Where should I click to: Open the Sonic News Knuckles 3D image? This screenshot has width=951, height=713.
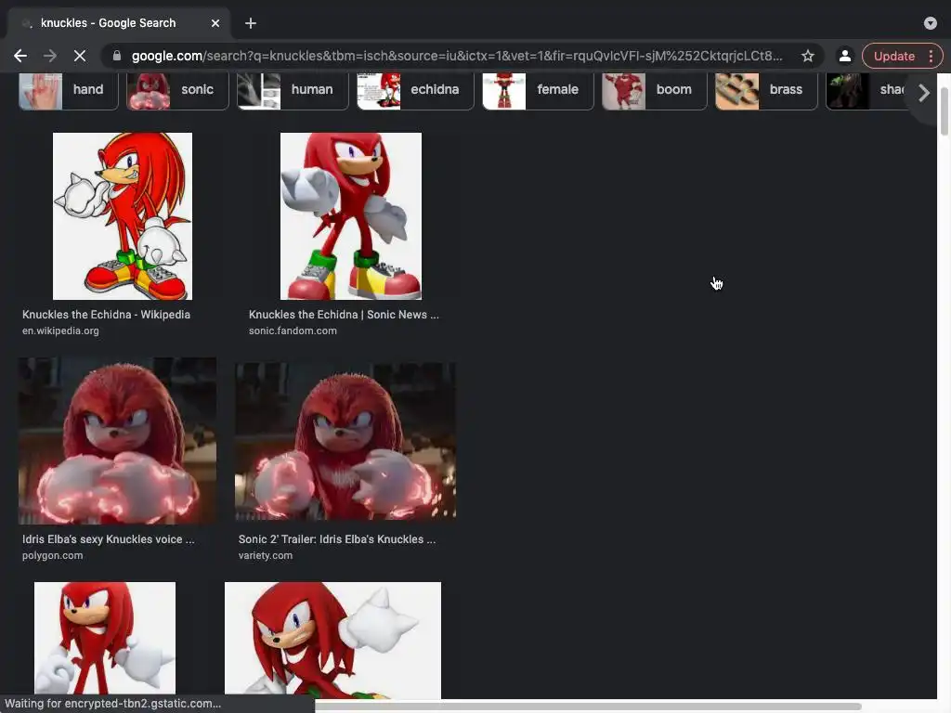[x=350, y=215]
